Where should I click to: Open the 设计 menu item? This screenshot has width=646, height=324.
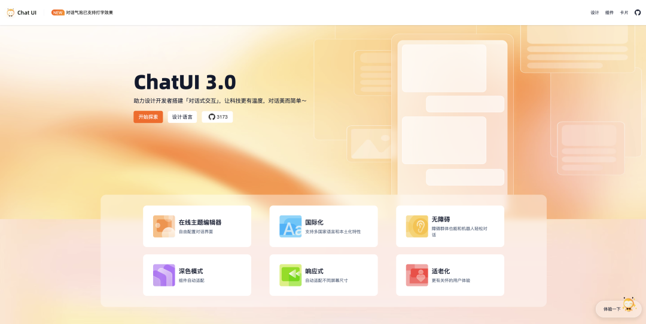click(595, 13)
